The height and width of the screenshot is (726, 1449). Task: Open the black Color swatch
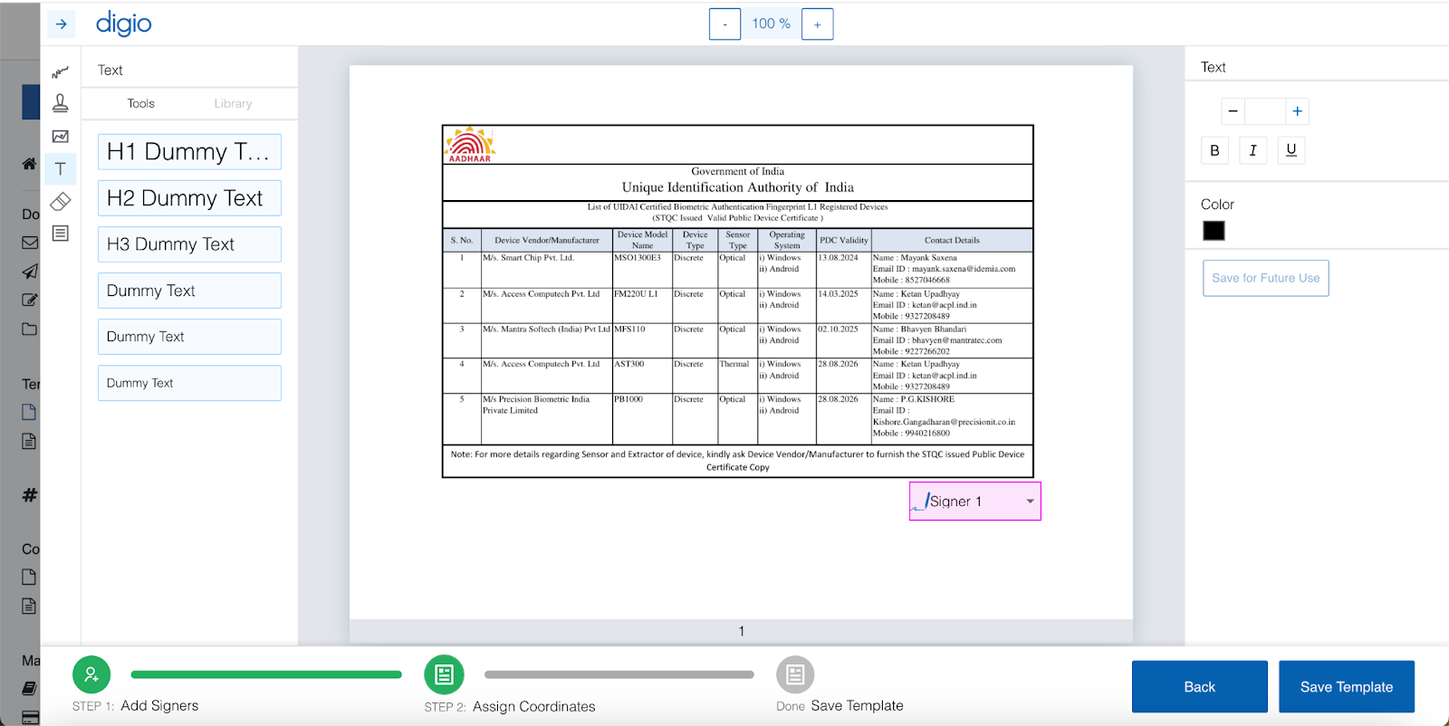1214,231
